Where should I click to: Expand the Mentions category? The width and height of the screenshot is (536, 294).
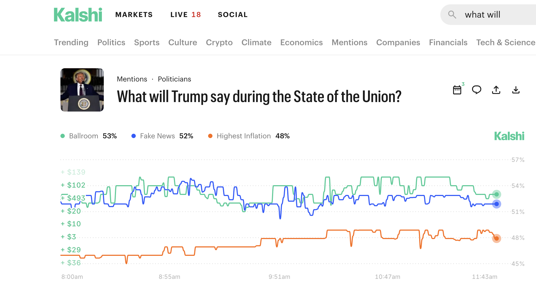point(349,42)
